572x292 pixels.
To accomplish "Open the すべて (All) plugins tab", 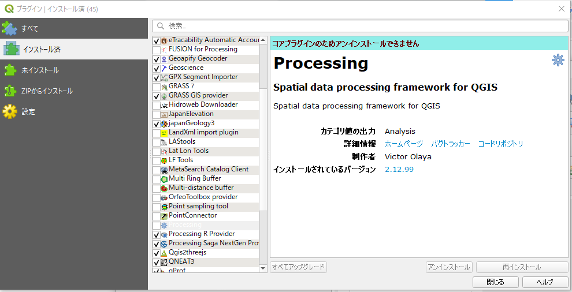I will tap(74, 28).
